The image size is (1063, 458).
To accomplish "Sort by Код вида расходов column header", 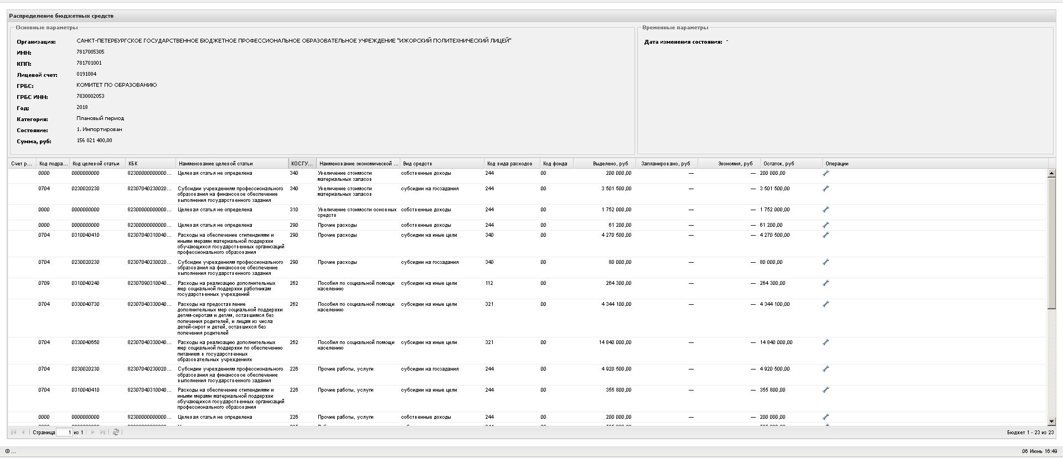I will (512, 164).
